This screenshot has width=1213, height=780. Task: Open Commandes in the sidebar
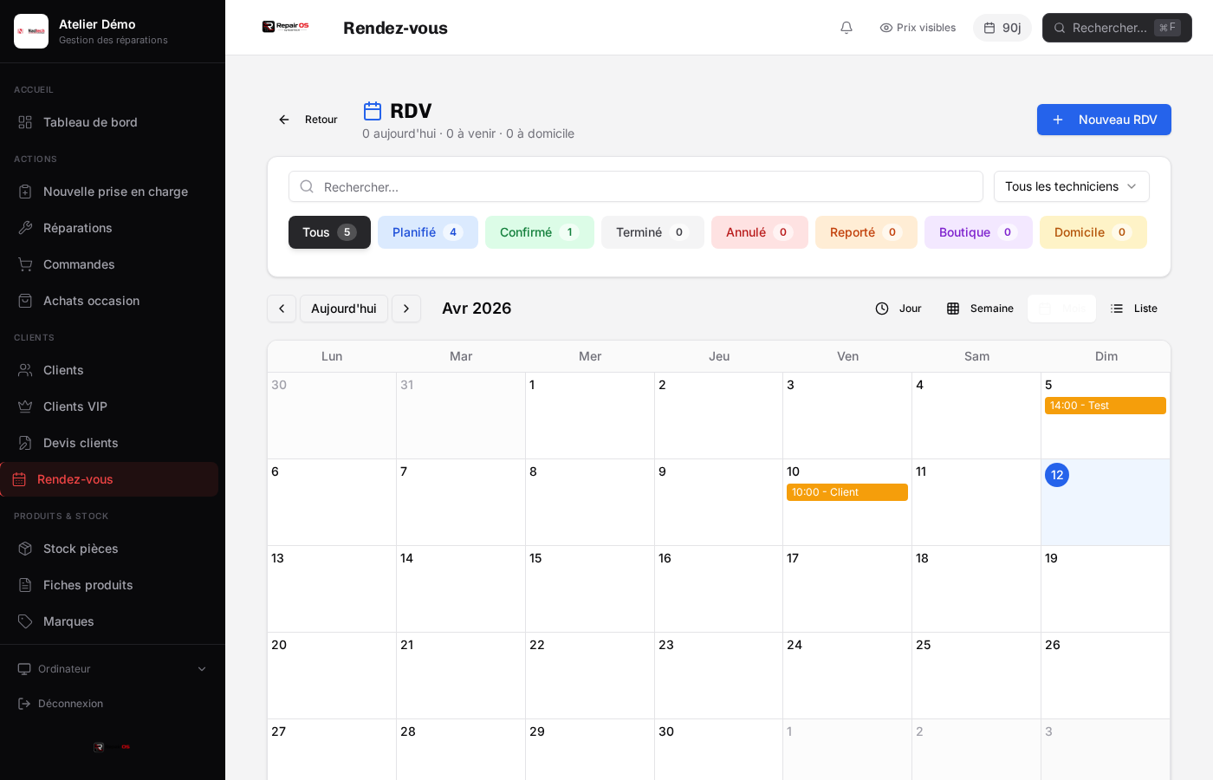(113, 264)
